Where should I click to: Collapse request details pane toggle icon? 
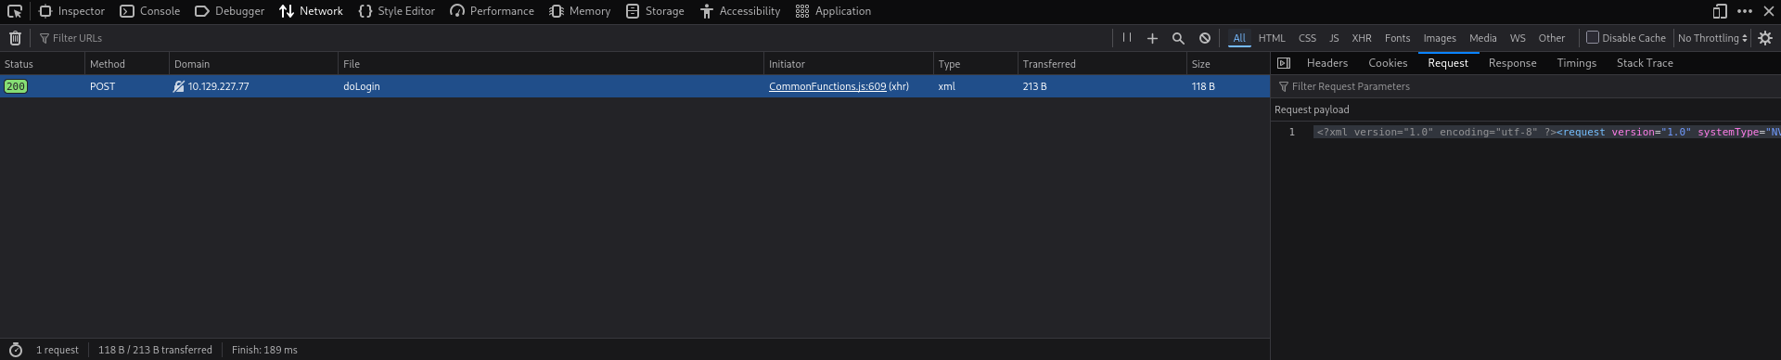pyautogui.click(x=1284, y=63)
